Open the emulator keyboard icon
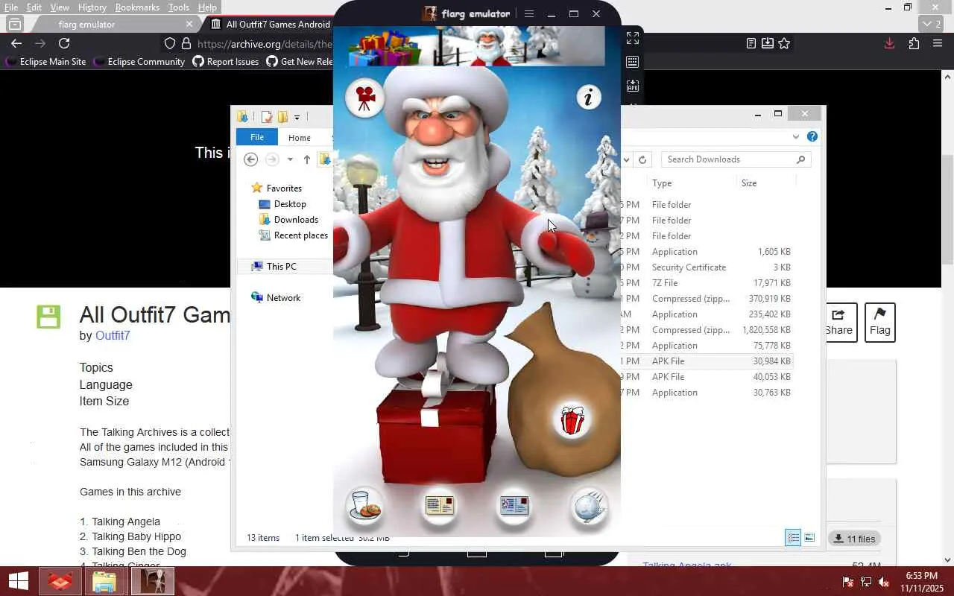Viewport: 954px width, 596px height. coord(633,62)
